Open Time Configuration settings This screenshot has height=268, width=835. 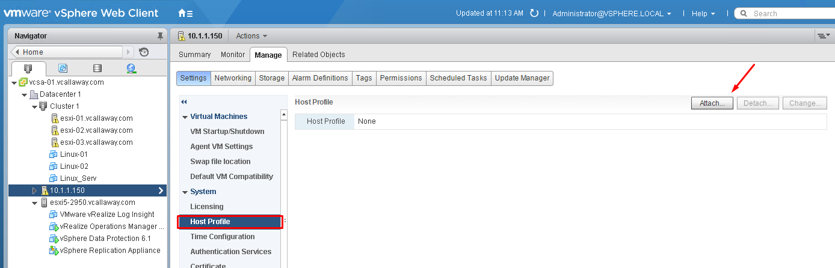pyautogui.click(x=223, y=237)
